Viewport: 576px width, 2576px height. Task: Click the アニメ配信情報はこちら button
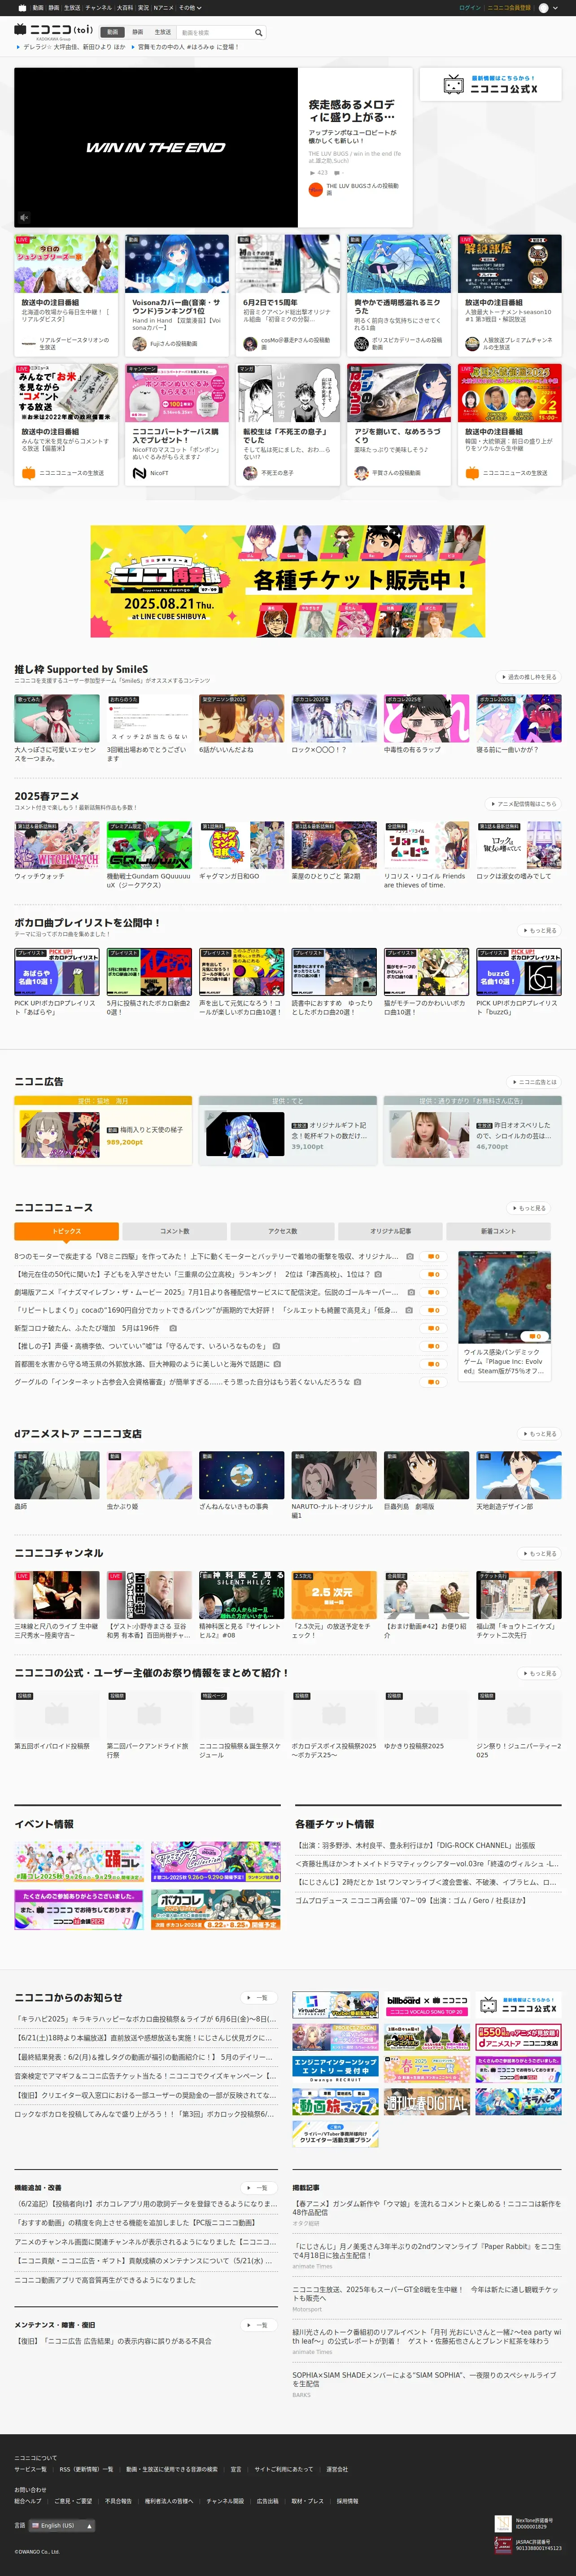click(523, 804)
